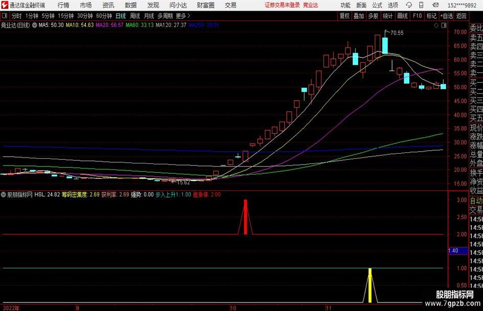Switch to the 月线 monthly tab

tap(149, 16)
